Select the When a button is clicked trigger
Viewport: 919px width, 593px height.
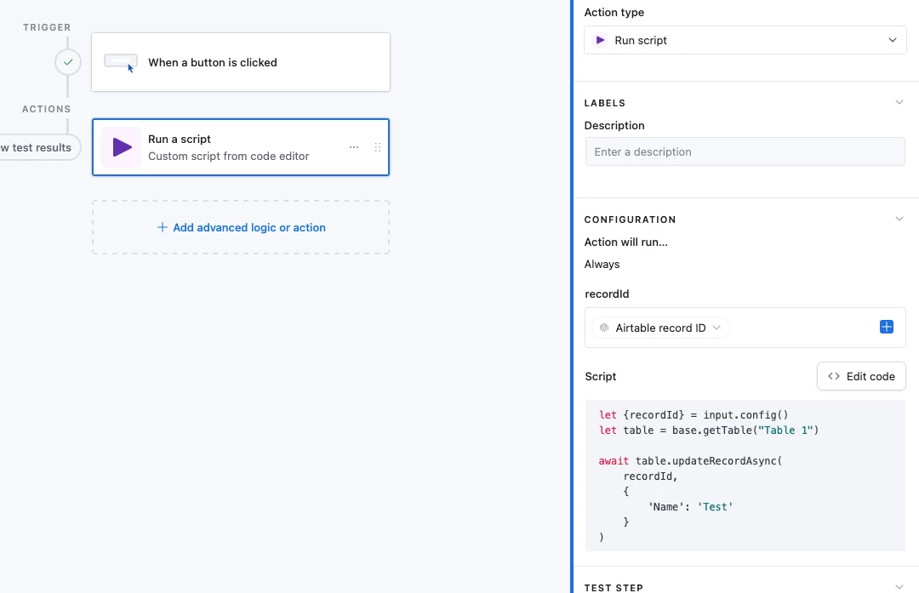point(241,62)
